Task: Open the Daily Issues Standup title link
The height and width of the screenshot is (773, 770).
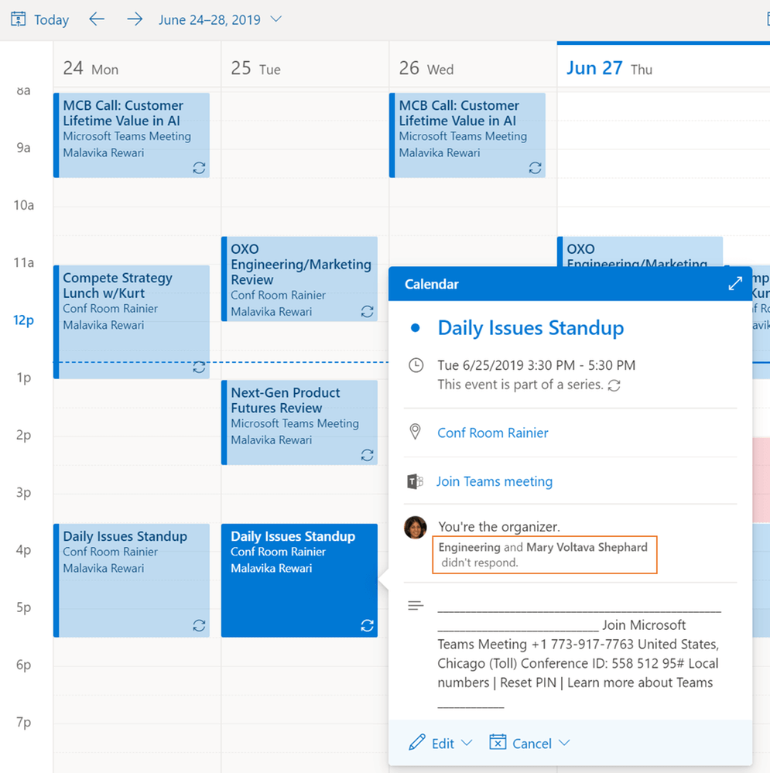Action: point(531,328)
